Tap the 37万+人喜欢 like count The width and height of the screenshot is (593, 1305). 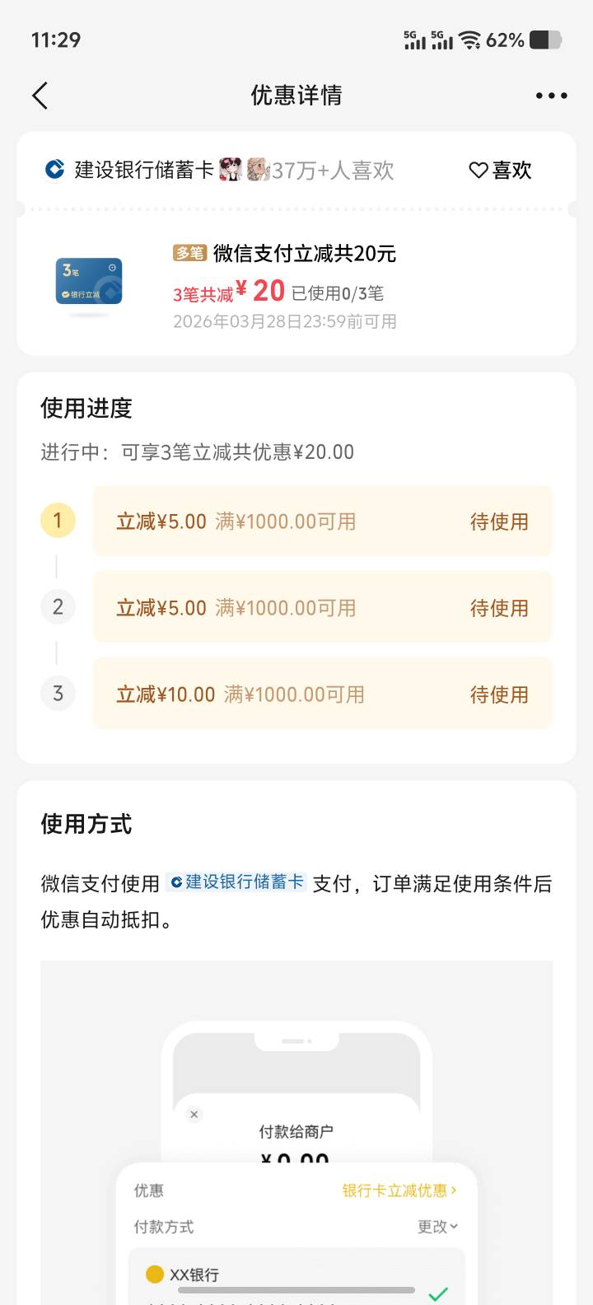click(333, 170)
